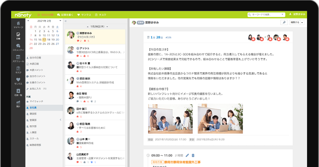This screenshot has width=319, height=167.
Task: Click the search magnifier icon
Action: point(250,15)
